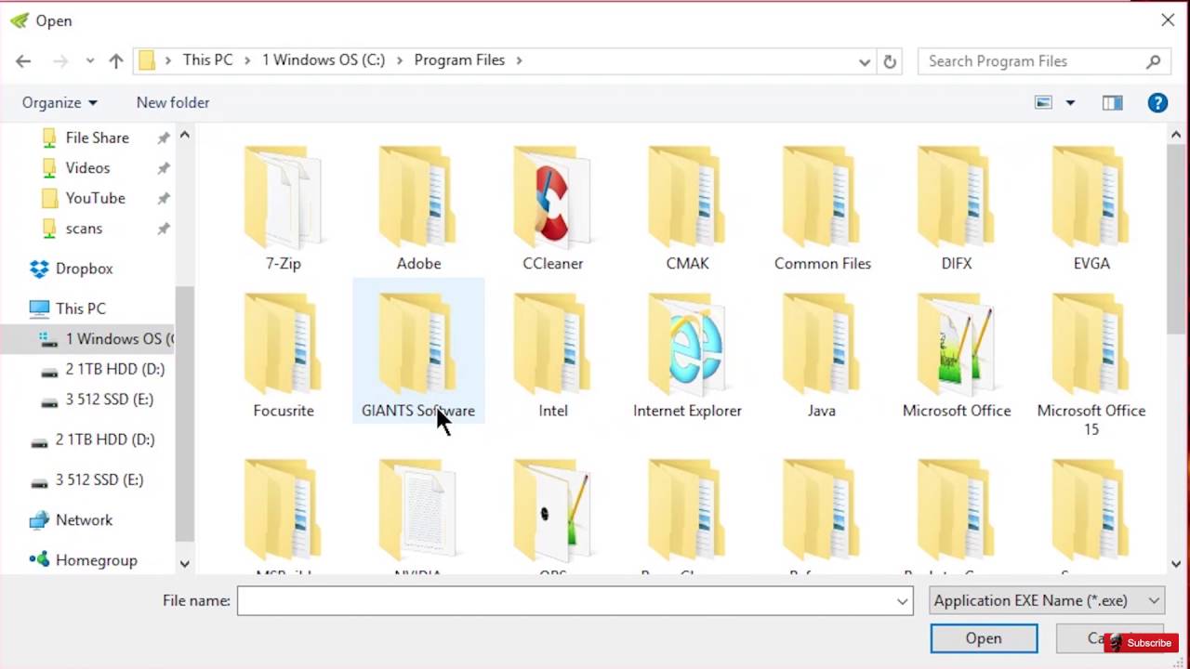Unpin File Share pin icon
Viewport: 1190px width, 669px height.
click(x=164, y=138)
